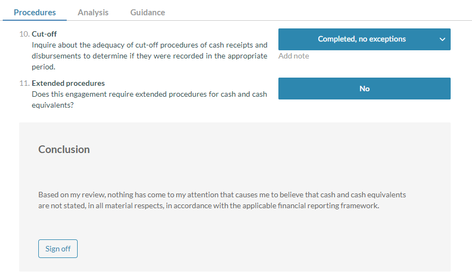The height and width of the screenshot is (276, 472).
Task: Click the chevron arrow on Cut-off response
Action: pyautogui.click(x=442, y=39)
